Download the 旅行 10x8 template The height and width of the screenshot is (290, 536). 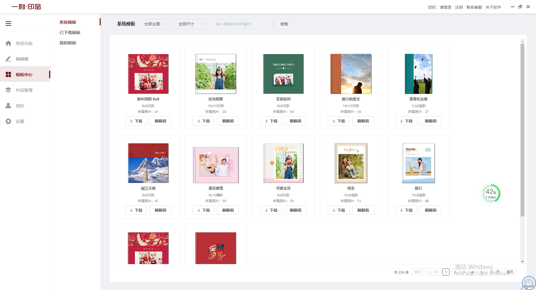406,210
